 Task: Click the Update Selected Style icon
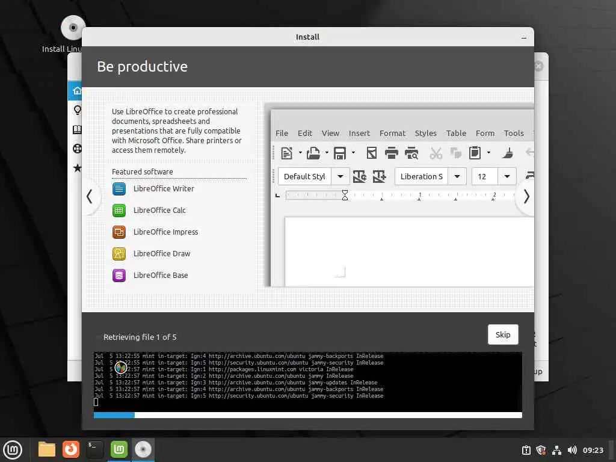pos(360,176)
